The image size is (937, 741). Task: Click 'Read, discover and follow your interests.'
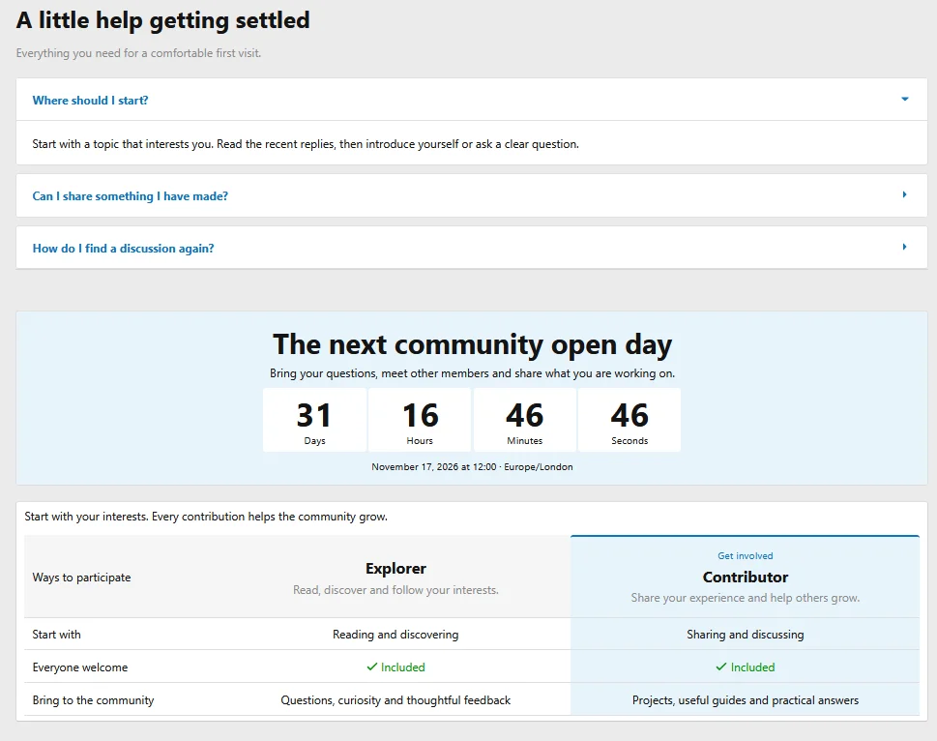coord(395,590)
